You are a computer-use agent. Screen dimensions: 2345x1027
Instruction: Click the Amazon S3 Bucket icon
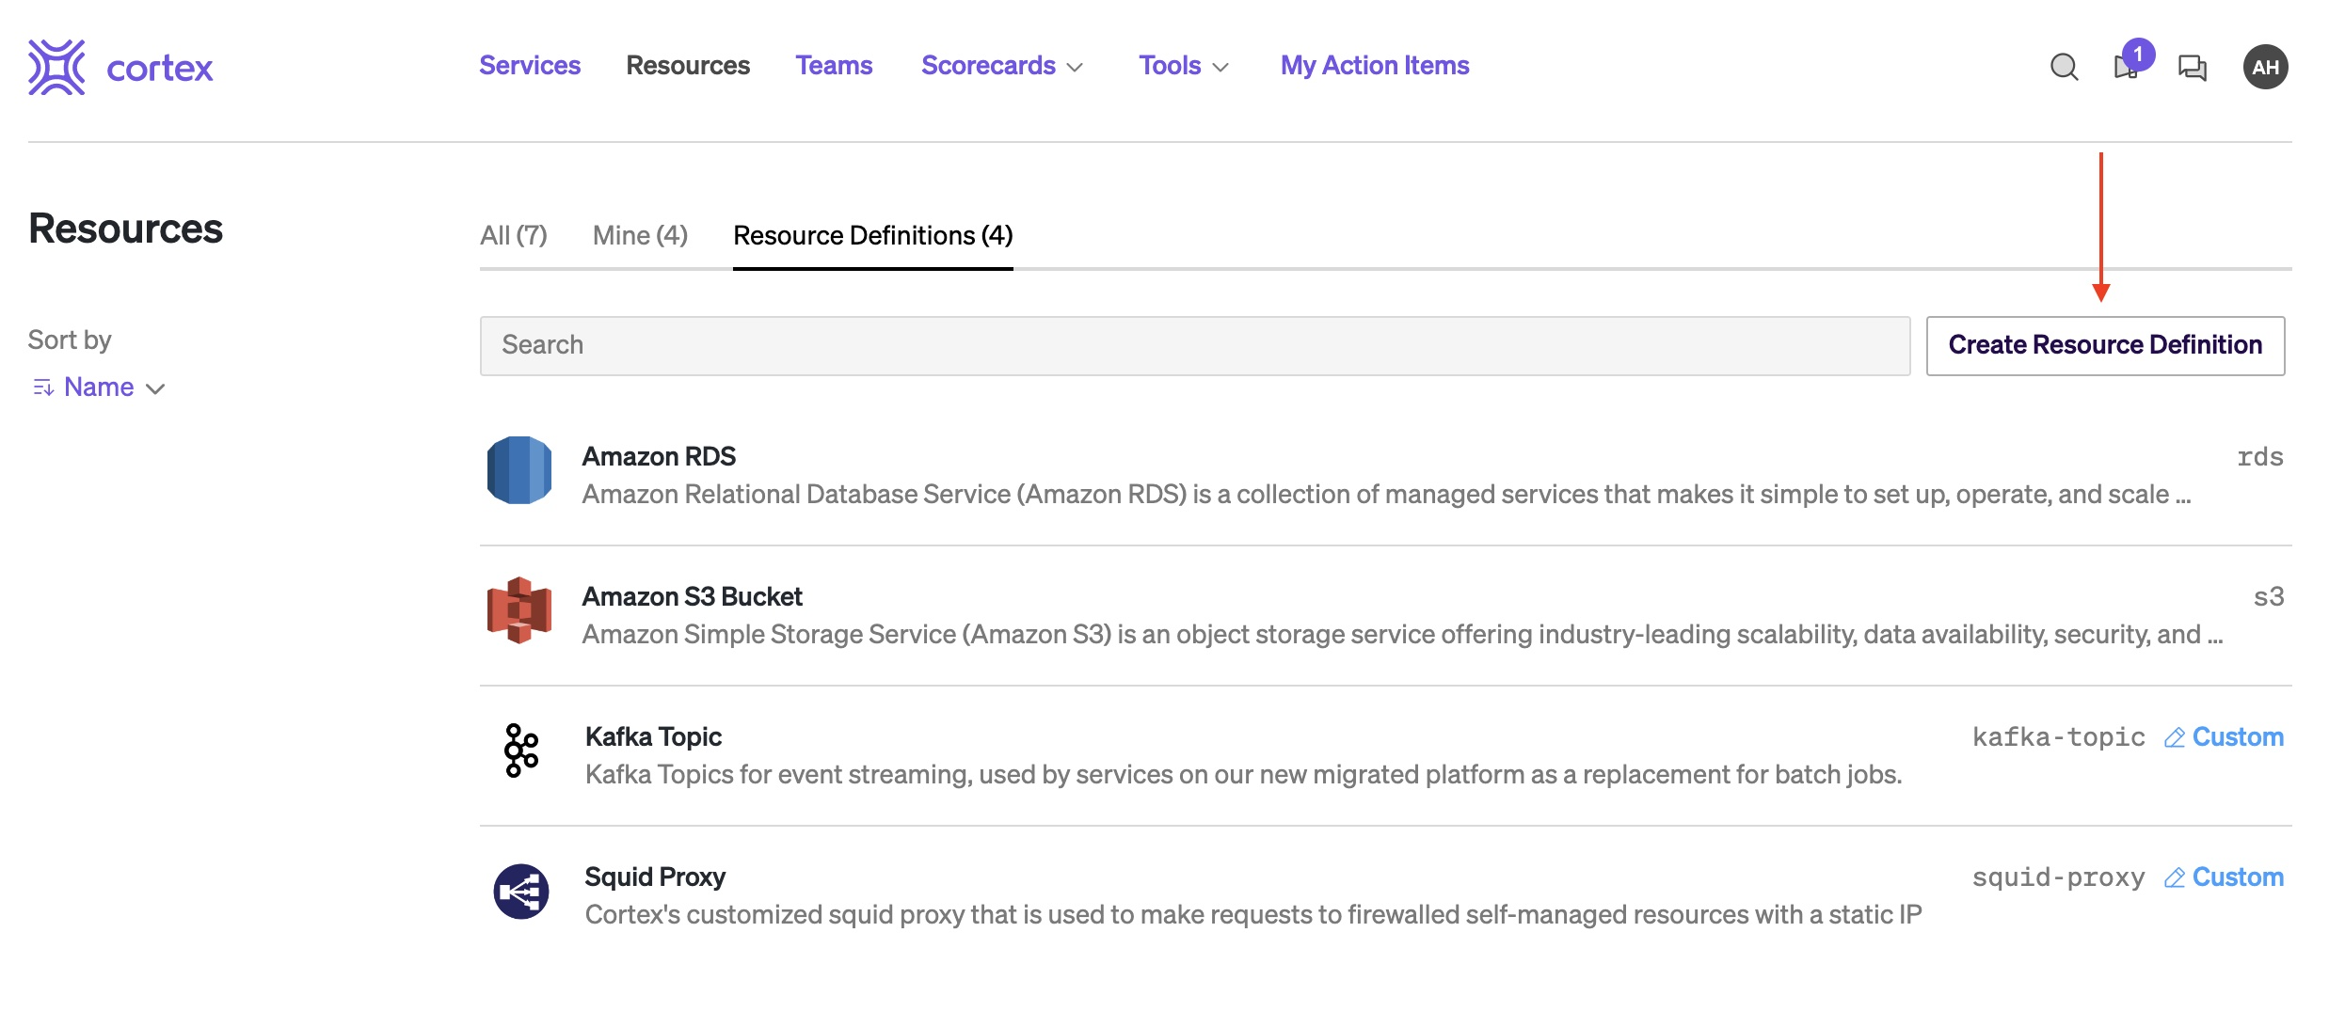point(519,610)
